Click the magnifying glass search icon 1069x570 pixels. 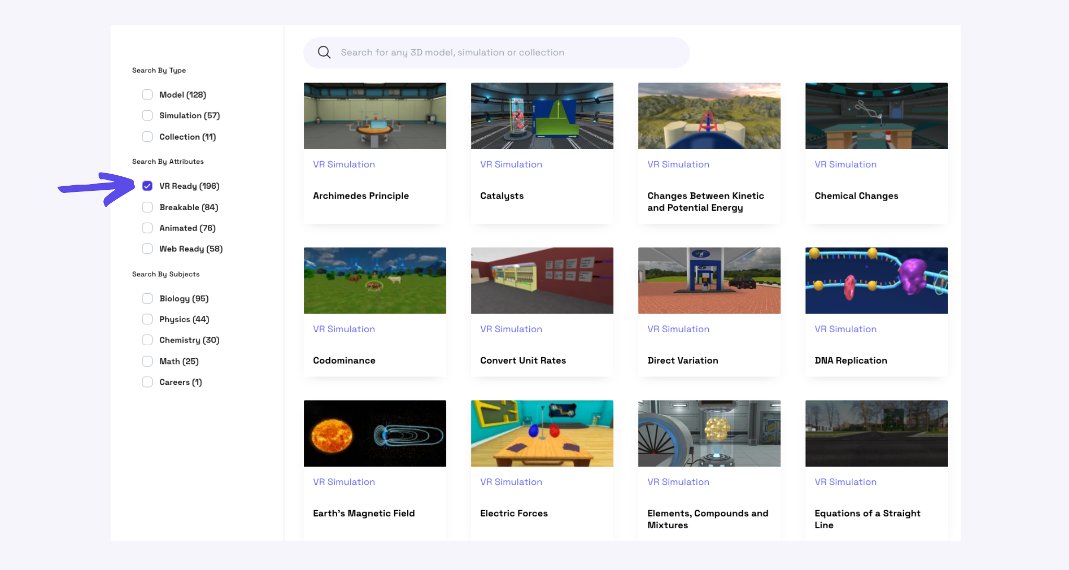point(324,52)
